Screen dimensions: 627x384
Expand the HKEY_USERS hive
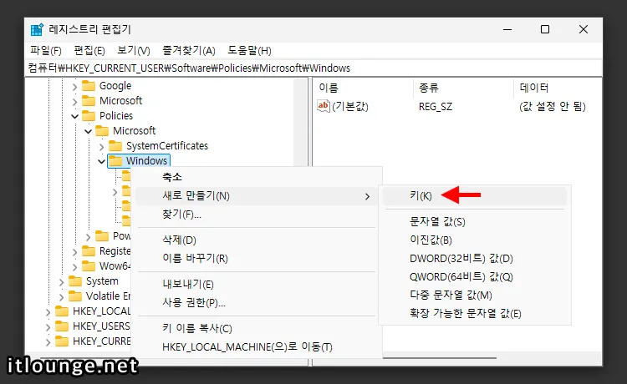[x=48, y=327]
